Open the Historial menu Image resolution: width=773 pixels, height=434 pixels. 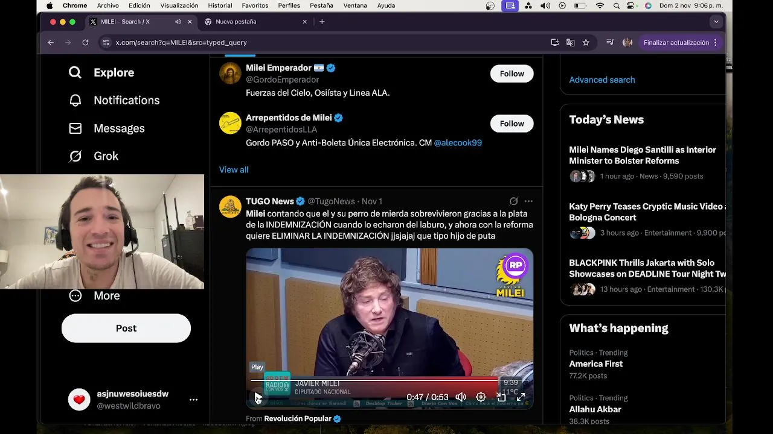pos(220,5)
